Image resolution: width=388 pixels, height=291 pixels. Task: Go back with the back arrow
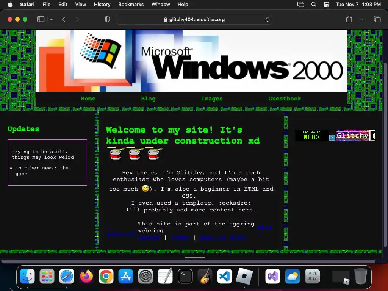(64, 19)
